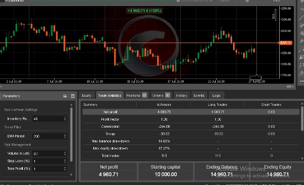Viewport: 304px width, 185px height.
Task: Open the Equity tab
Action: [87, 96]
